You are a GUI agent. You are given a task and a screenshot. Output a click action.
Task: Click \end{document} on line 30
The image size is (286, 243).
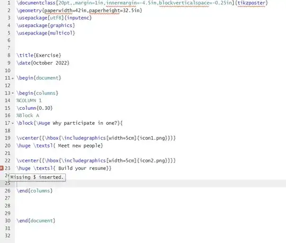36,221
